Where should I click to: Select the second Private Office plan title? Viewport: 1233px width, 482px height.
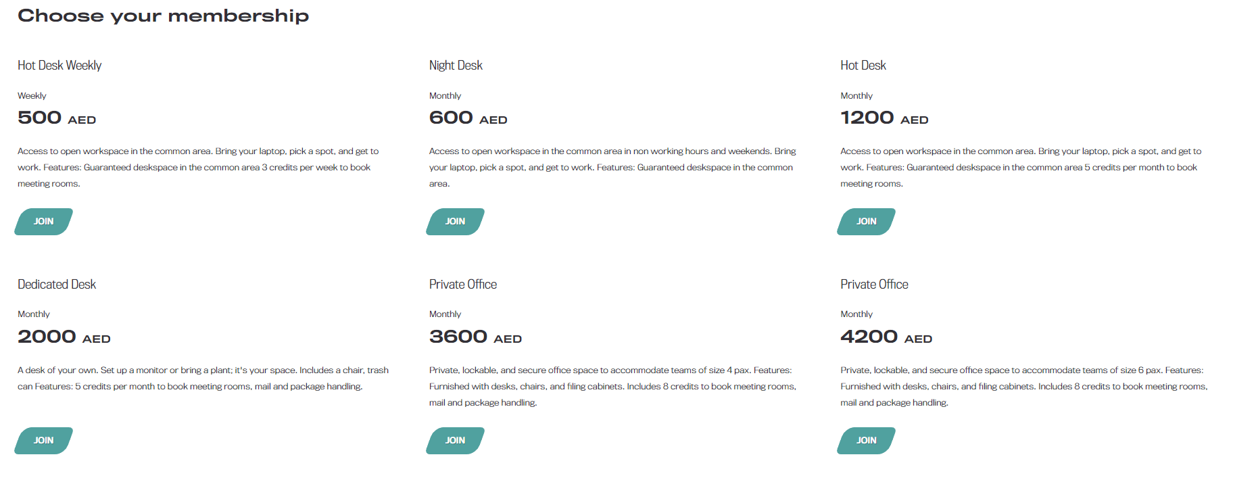click(x=874, y=284)
